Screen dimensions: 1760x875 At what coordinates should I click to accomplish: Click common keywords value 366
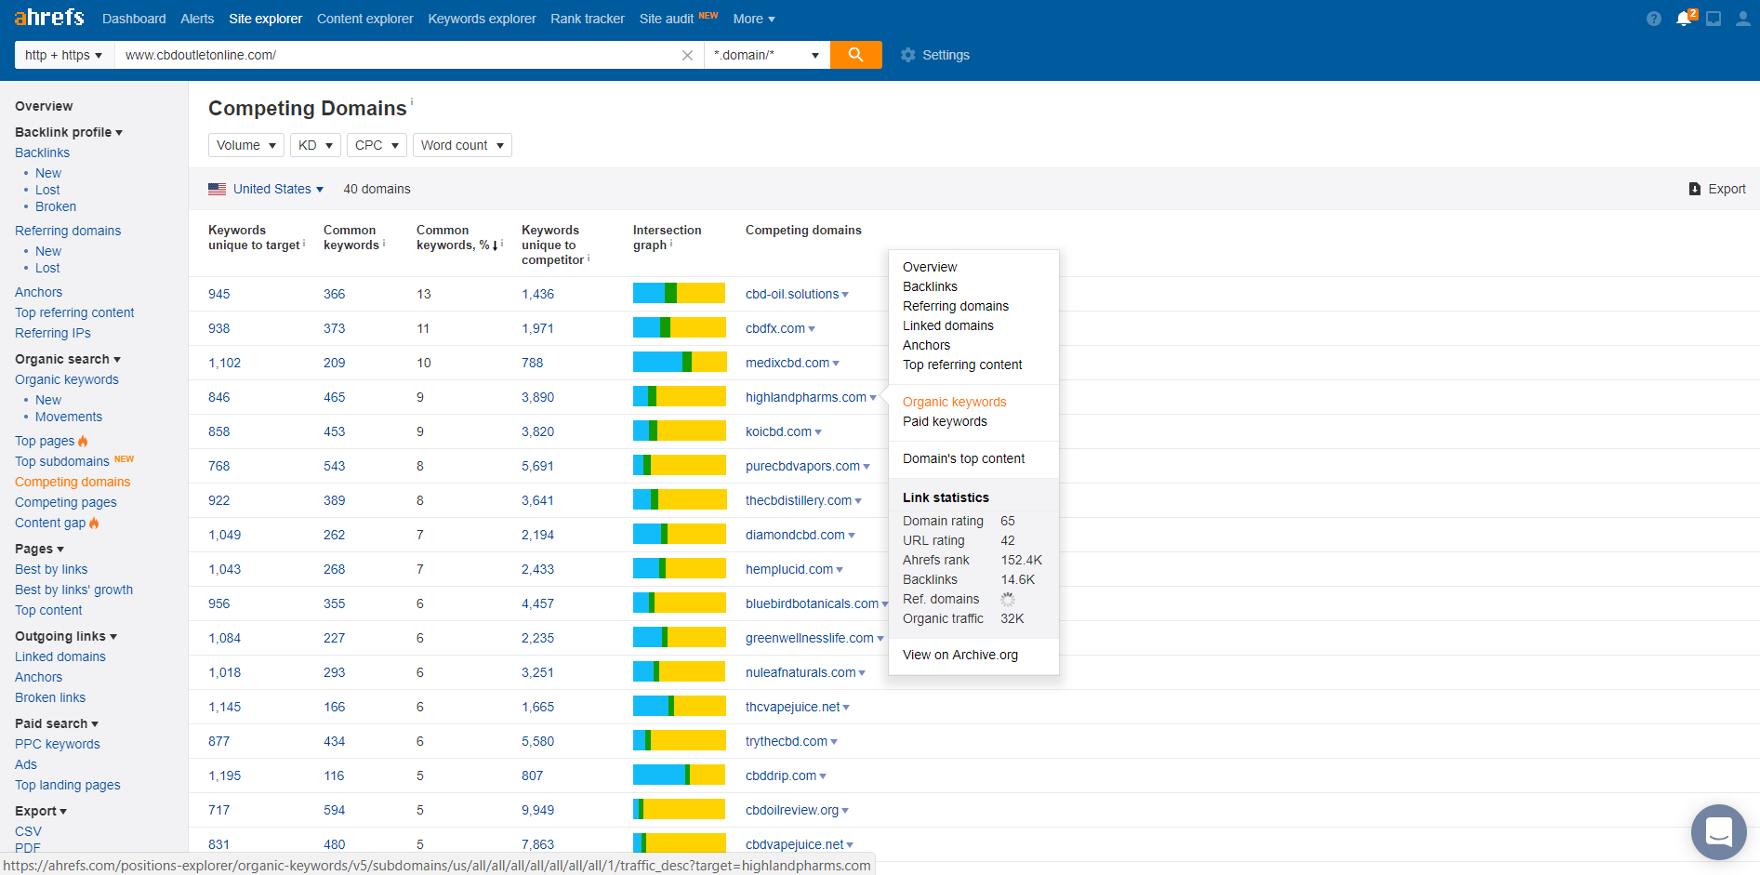[334, 294]
